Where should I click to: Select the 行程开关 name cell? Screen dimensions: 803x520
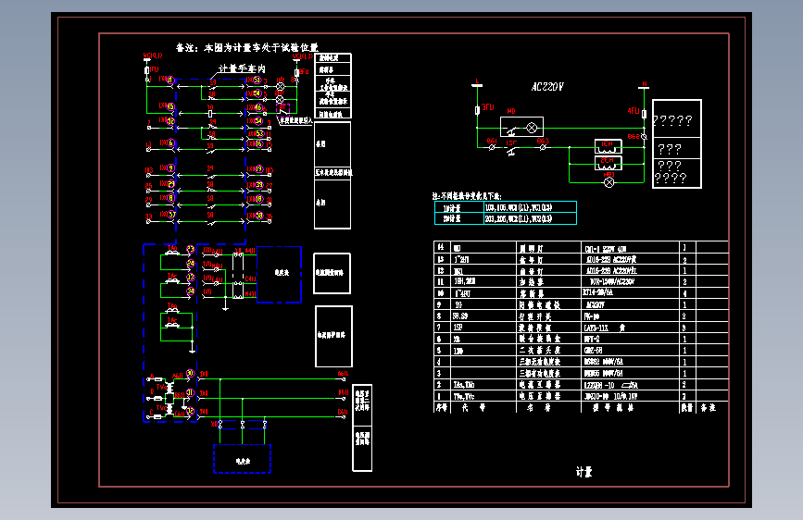point(548,316)
